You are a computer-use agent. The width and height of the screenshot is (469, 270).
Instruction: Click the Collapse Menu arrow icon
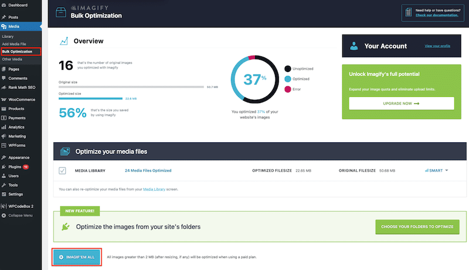click(4, 216)
